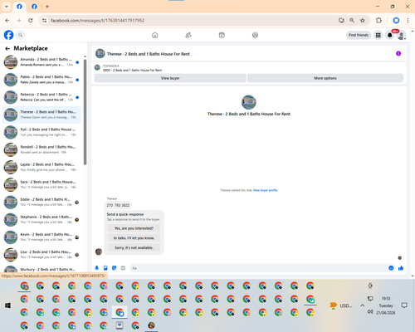The width and height of the screenshot is (415, 332).
Task: Open Lisa's conversation in the list
Action: coord(41,255)
